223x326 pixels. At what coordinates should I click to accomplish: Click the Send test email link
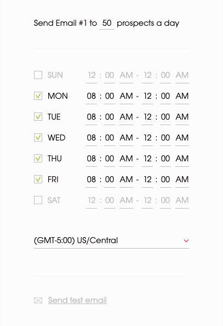[77, 300]
